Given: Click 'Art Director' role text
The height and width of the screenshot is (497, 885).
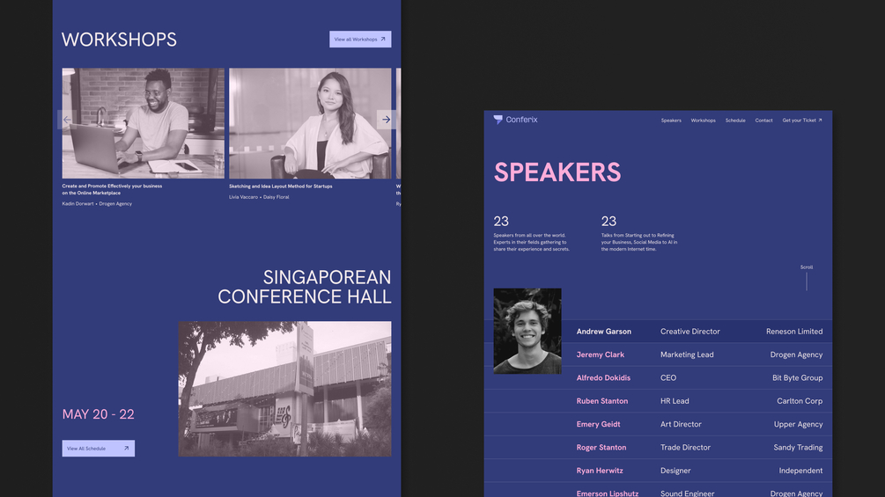Looking at the screenshot, I should coord(681,424).
